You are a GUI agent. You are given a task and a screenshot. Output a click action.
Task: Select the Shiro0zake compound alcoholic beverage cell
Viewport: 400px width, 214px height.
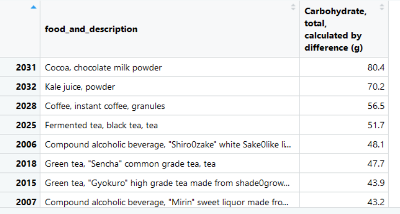[170, 144]
